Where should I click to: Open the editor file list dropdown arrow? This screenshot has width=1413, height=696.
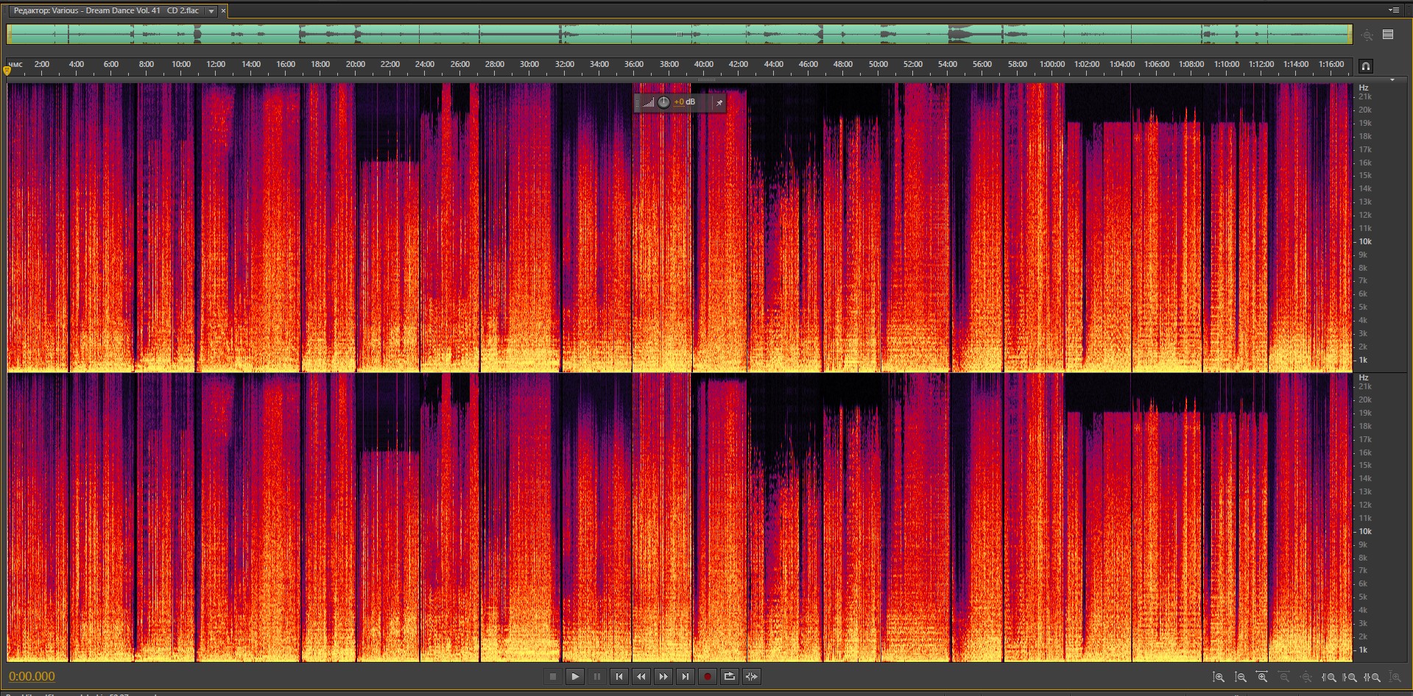211,11
